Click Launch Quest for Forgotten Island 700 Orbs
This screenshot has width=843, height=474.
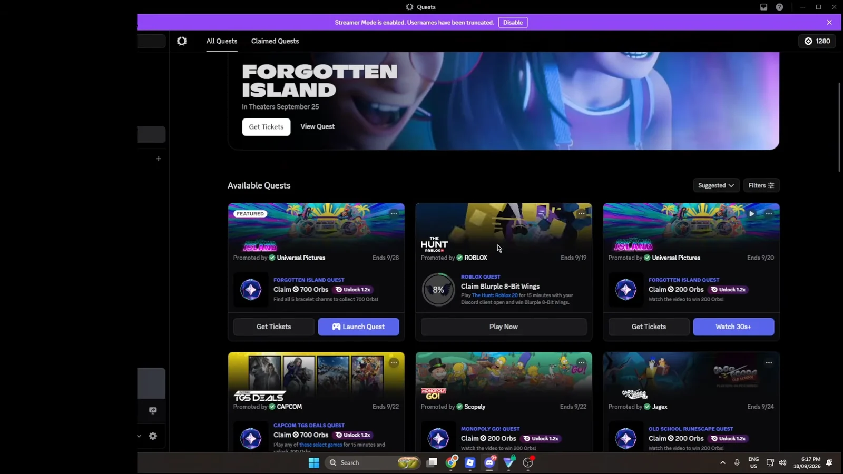coord(358,327)
